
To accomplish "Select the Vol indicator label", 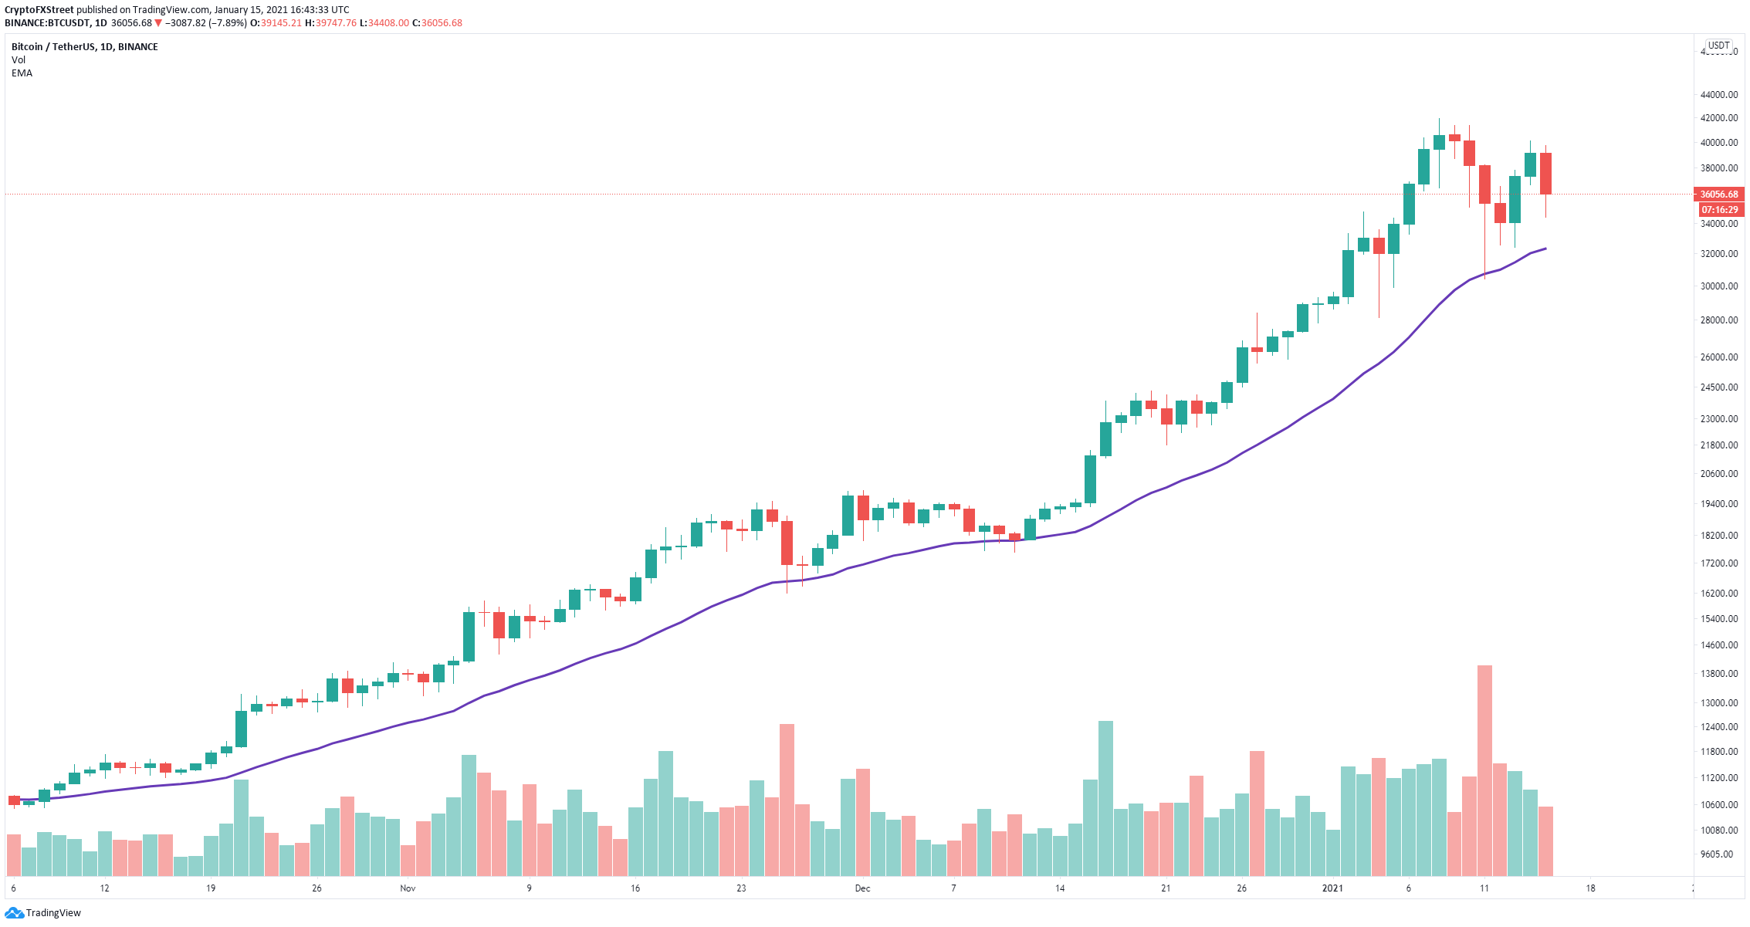I will coord(19,60).
